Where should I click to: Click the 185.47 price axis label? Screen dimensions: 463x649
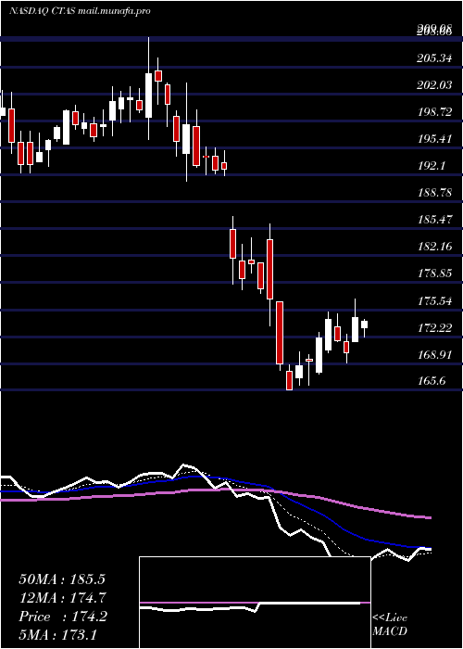pyautogui.click(x=433, y=220)
